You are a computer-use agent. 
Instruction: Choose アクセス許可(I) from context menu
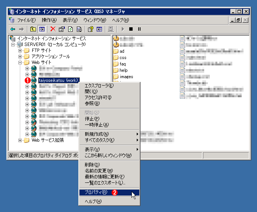pyautogui.click(x=109, y=98)
